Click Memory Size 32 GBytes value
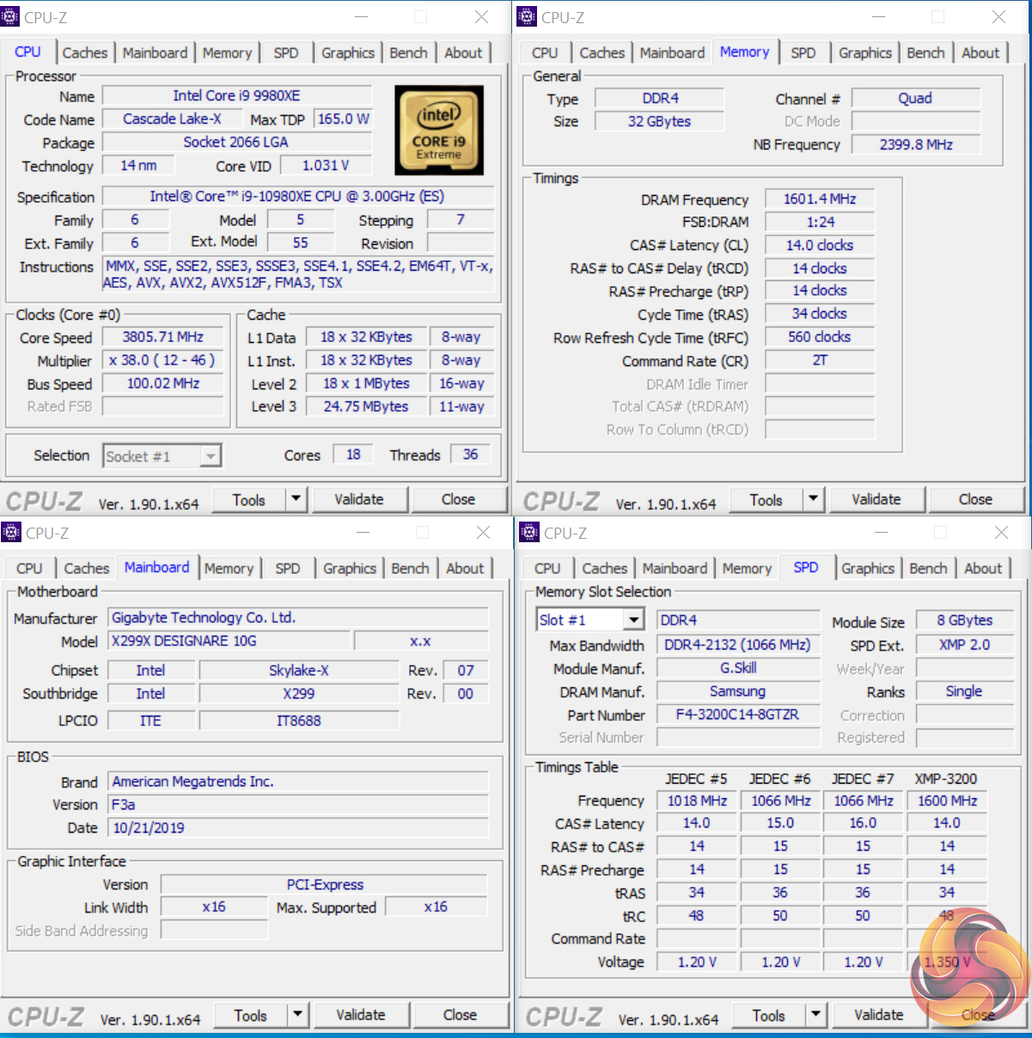The image size is (1032, 1038). click(x=659, y=121)
